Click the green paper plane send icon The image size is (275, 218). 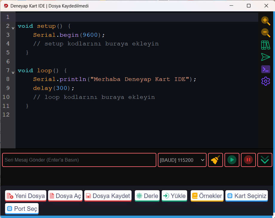265,57
